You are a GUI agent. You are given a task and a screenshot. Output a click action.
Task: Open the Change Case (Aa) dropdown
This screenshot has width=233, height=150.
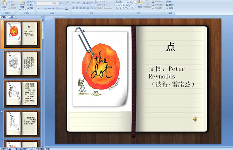(62, 8)
